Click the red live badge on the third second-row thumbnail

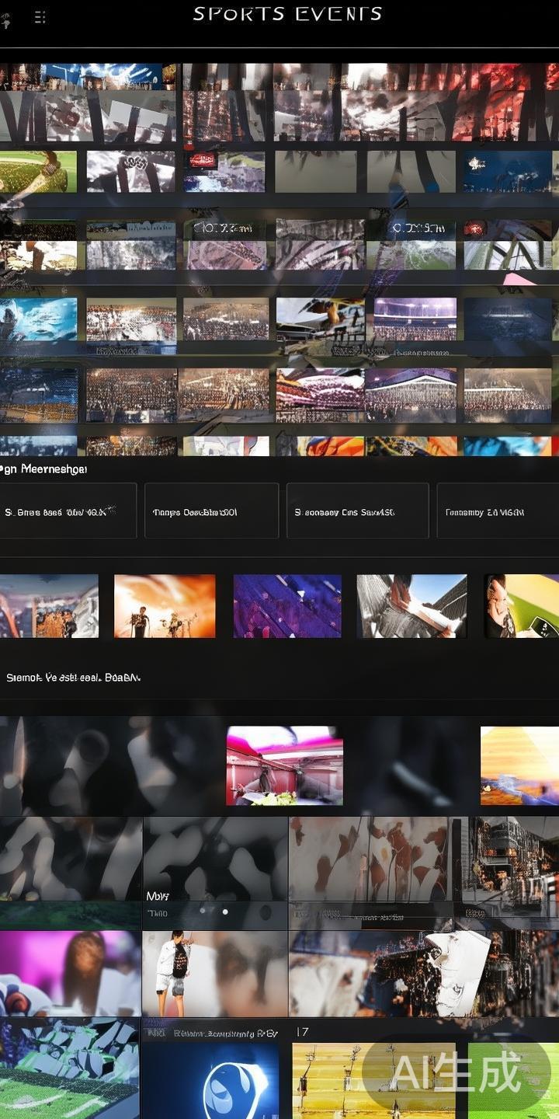point(202,161)
